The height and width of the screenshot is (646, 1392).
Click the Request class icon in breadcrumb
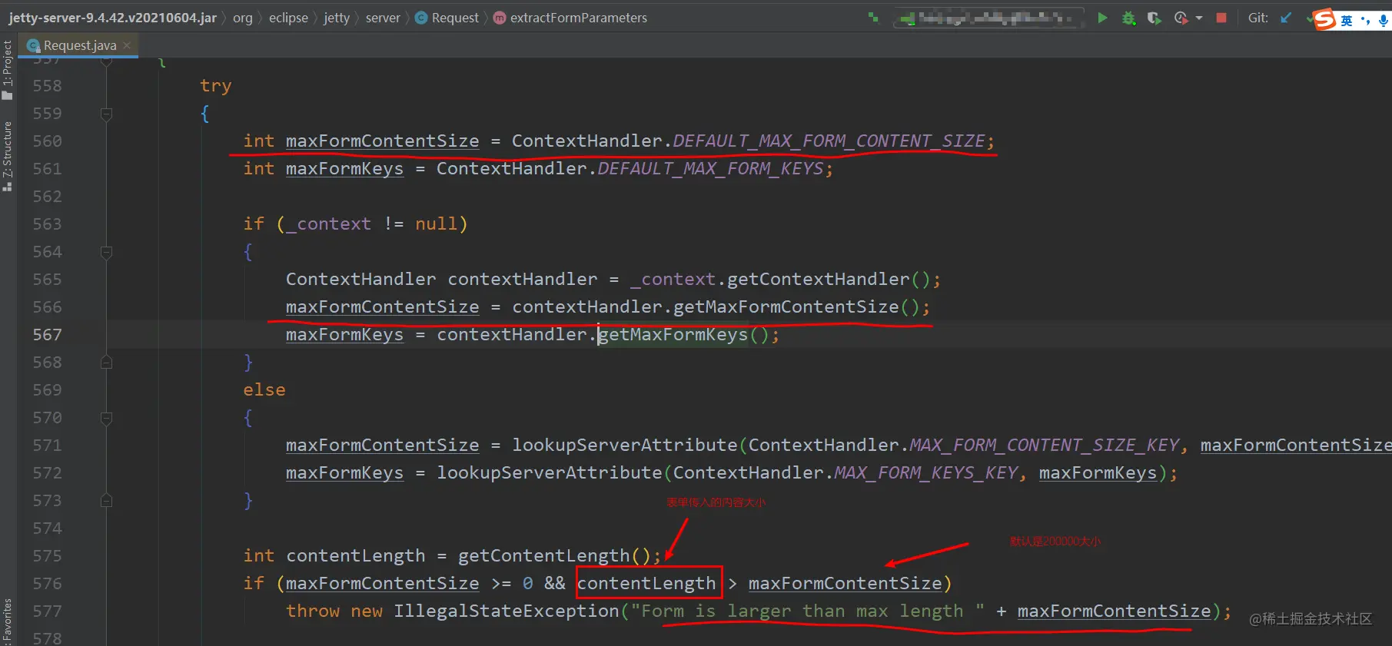point(421,18)
